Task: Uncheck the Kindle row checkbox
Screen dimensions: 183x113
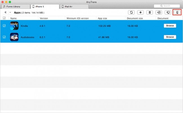Action: pyautogui.click(x=4, y=26)
